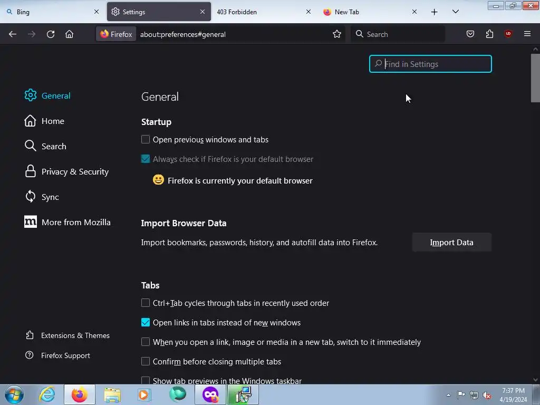The image size is (540, 405).
Task: Open the Action Center flag icon
Action: pyautogui.click(x=461, y=394)
